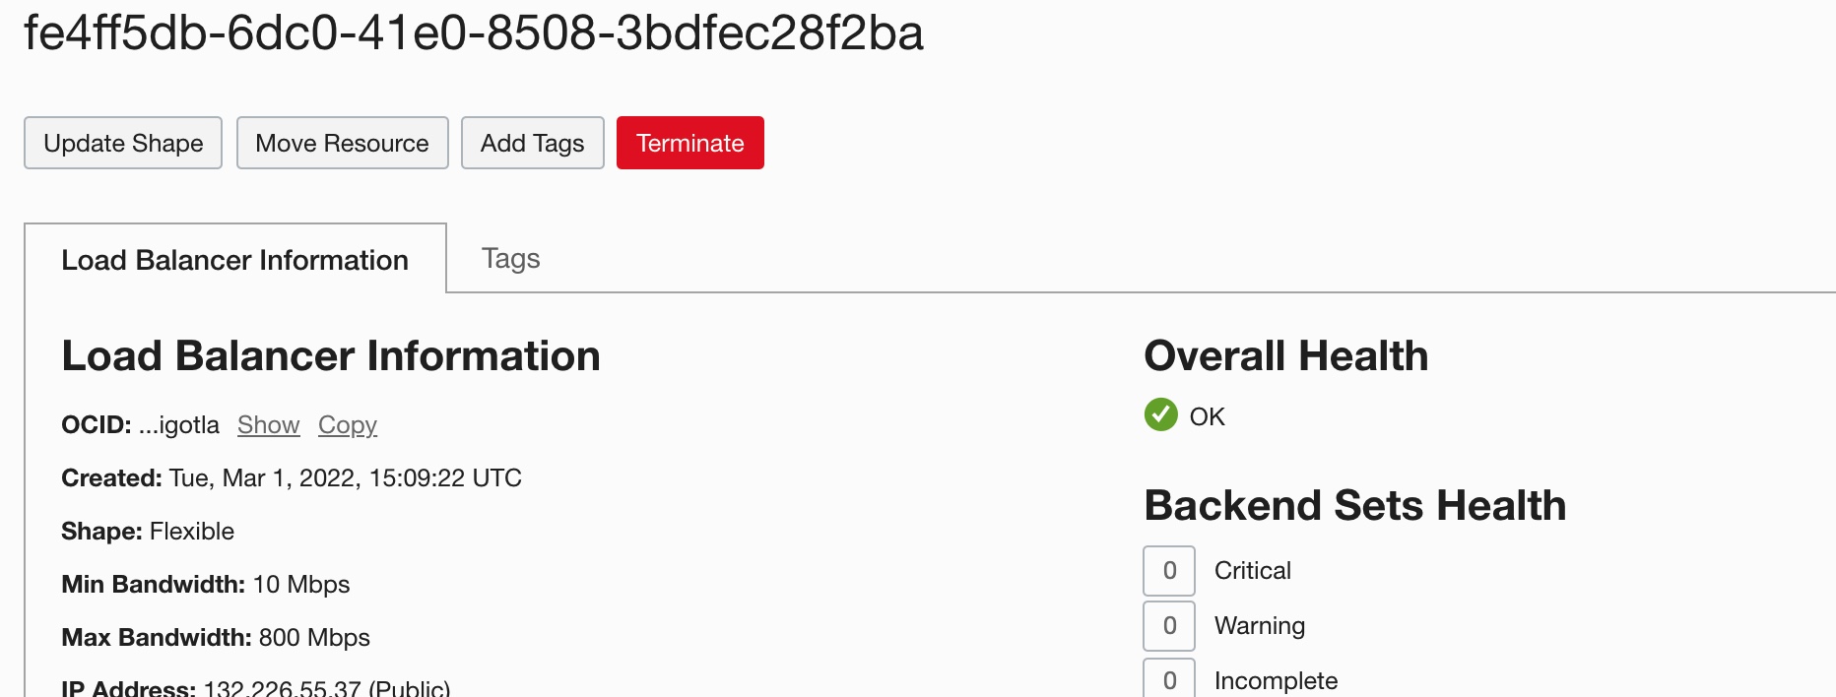This screenshot has width=1836, height=697.
Task: Show the full OCID value
Action: pyautogui.click(x=268, y=424)
